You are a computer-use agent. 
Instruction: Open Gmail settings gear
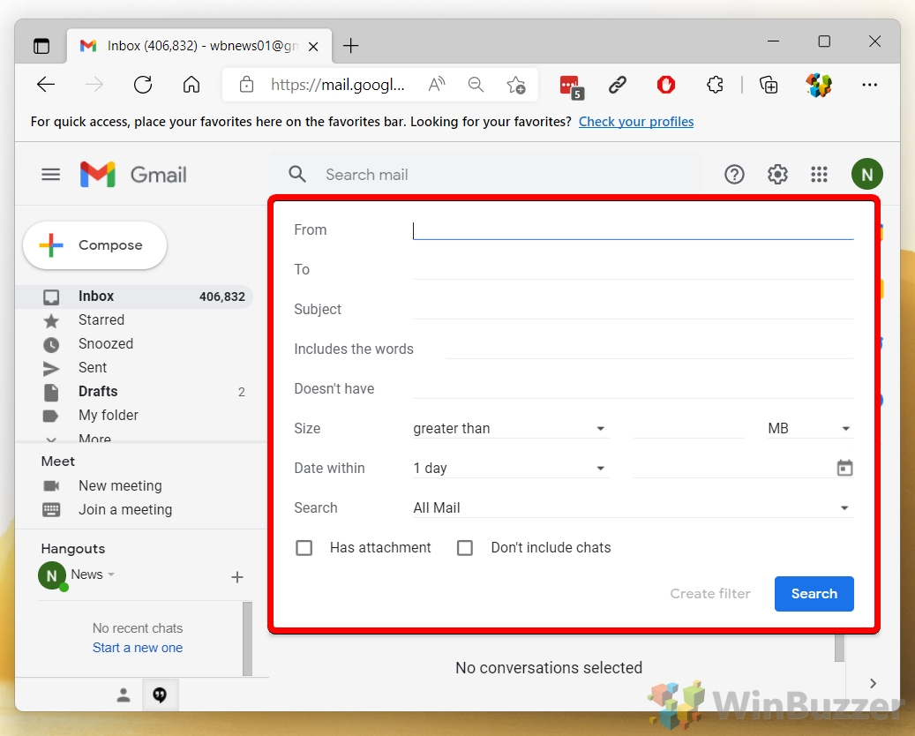pyautogui.click(x=777, y=174)
